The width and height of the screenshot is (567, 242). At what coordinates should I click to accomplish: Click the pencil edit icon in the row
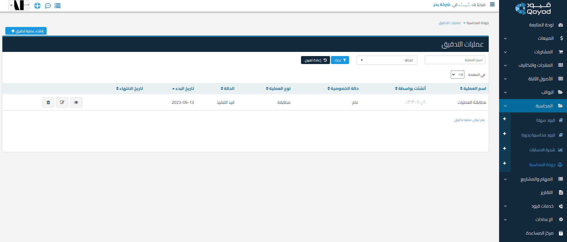pyautogui.click(x=62, y=102)
